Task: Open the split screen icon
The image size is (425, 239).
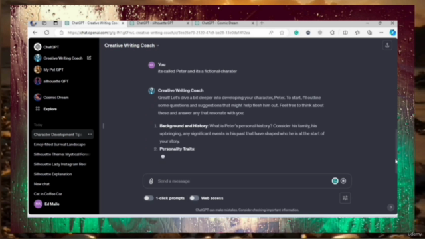Action: (x=345, y=33)
